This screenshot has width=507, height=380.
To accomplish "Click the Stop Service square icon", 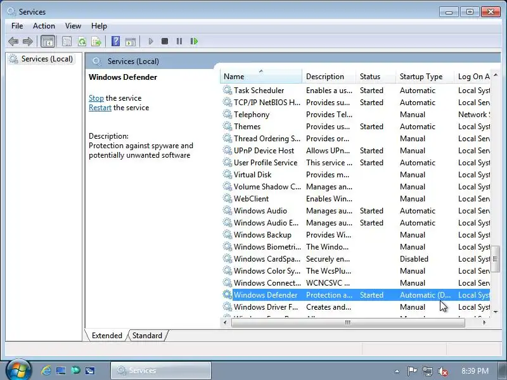I will click(x=165, y=41).
